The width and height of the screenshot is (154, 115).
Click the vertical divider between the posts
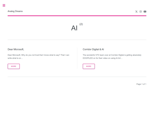tap(77, 58)
